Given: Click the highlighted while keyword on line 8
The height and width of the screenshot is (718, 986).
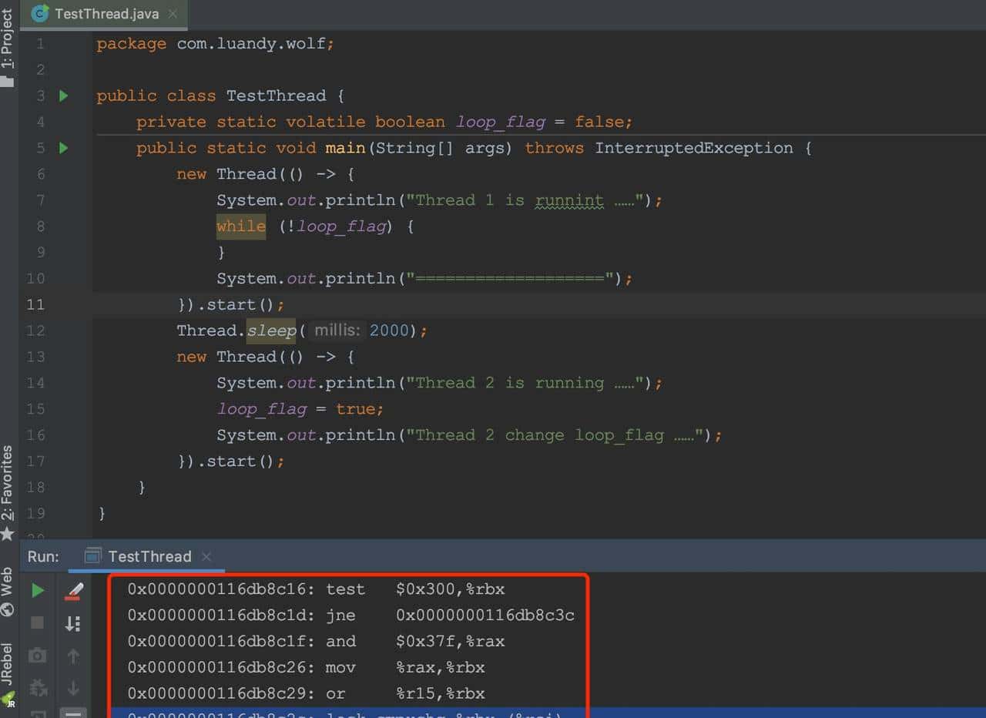Looking at the screenshot, I should tap(240, 226).
